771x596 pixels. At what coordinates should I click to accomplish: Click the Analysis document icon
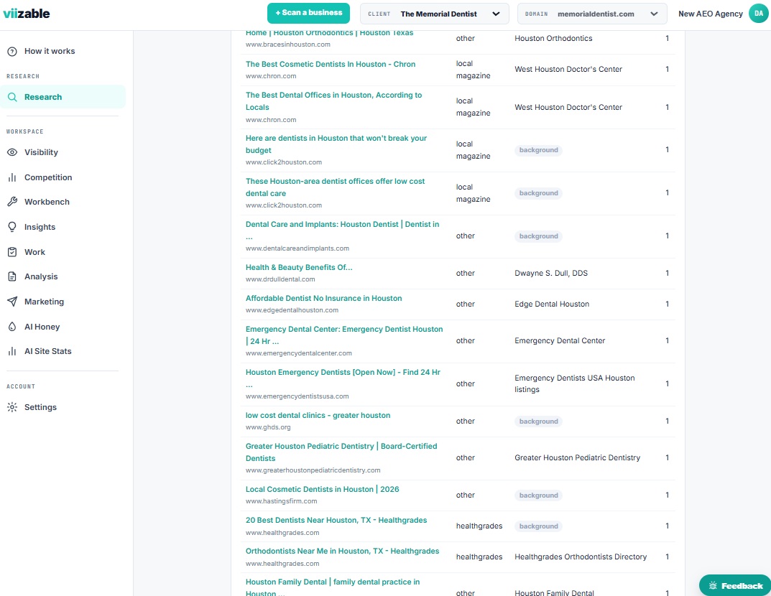click(12, 276)
